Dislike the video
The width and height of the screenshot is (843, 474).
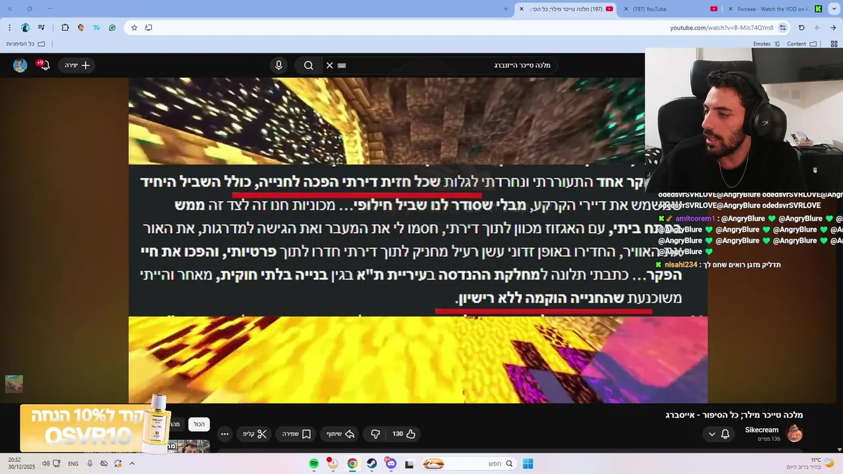375,434
